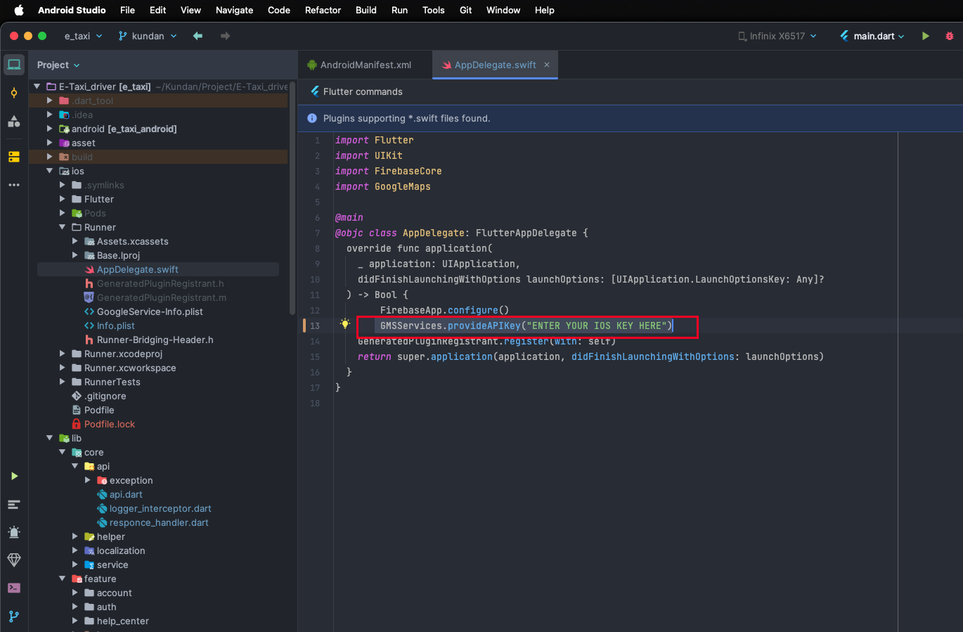The width and height of the screenshot is (963, 632).
Task: Open the Apple menu
Action: pyautogui.click(x=19, y=10)
